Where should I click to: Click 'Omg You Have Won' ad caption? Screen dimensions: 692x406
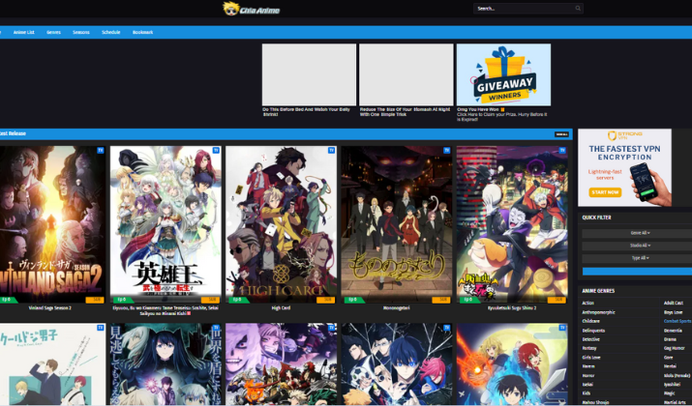click(502, 114)
